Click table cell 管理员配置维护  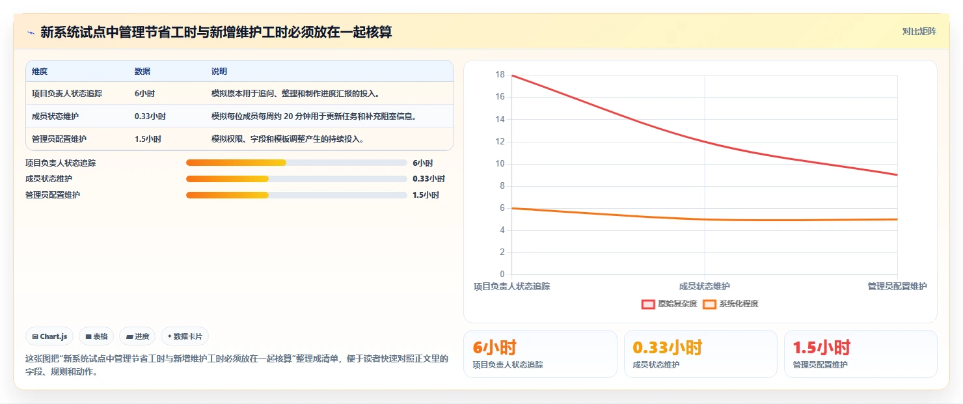59,139
